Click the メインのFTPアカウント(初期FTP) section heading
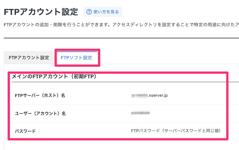 [x=54, y=76]
